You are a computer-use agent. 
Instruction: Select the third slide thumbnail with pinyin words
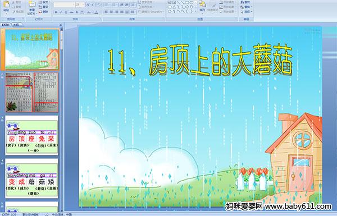(31, 135)
